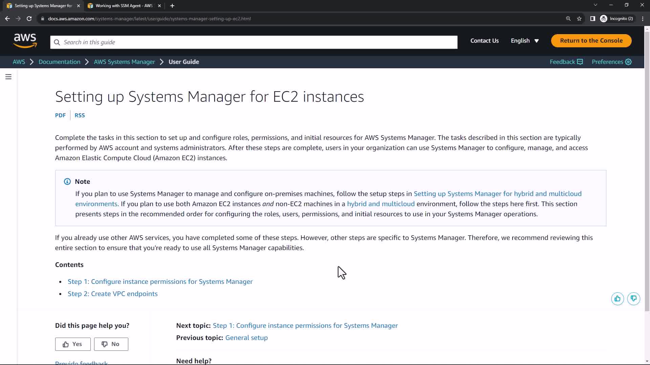Open AWS Systems Manager breadcrumb
The image size is (650, 365).
click(x=124, y=62)
